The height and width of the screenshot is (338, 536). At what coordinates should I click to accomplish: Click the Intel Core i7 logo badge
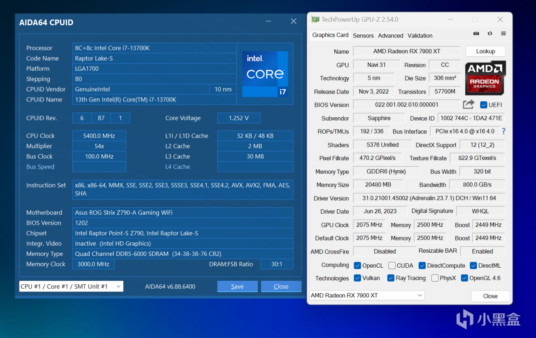tap(265, 74)
